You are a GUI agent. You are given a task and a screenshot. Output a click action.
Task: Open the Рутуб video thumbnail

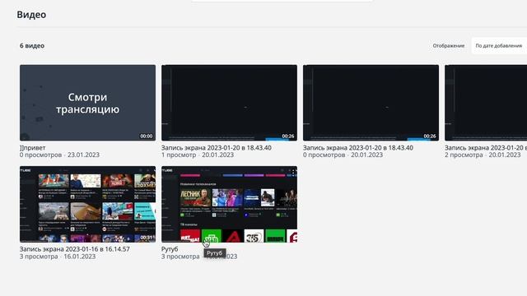229,204
